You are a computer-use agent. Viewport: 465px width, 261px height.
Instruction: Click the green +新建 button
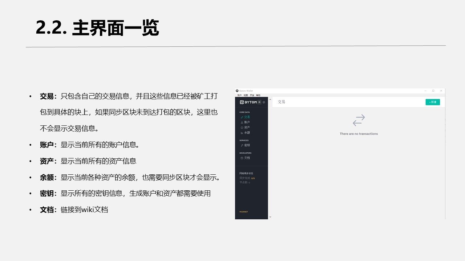tap(433, 102)
